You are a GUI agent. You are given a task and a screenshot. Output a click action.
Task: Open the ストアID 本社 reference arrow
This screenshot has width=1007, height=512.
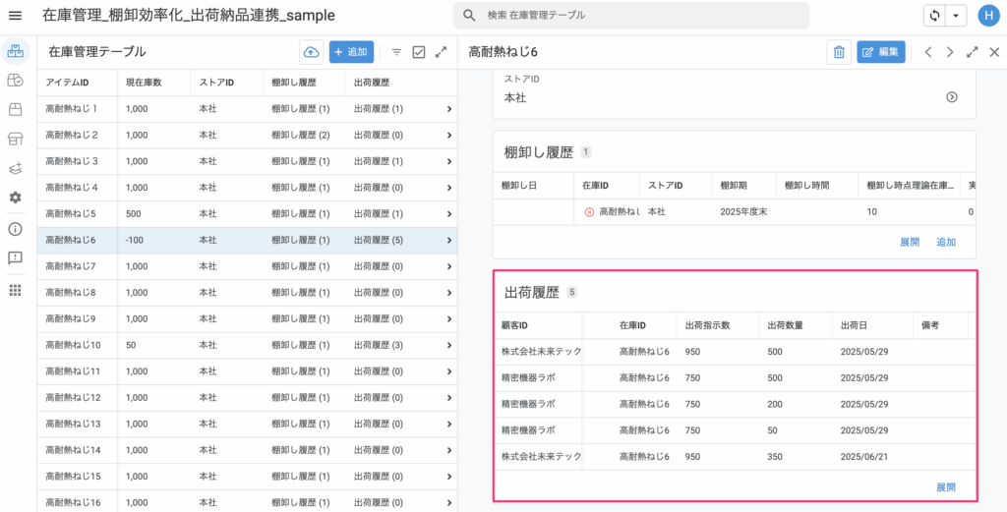pyautogui.click(x=952, y=97)
